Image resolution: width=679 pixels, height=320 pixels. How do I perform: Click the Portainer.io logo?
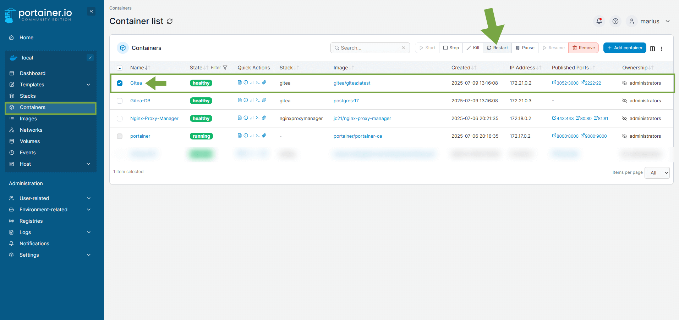[38, 15]
